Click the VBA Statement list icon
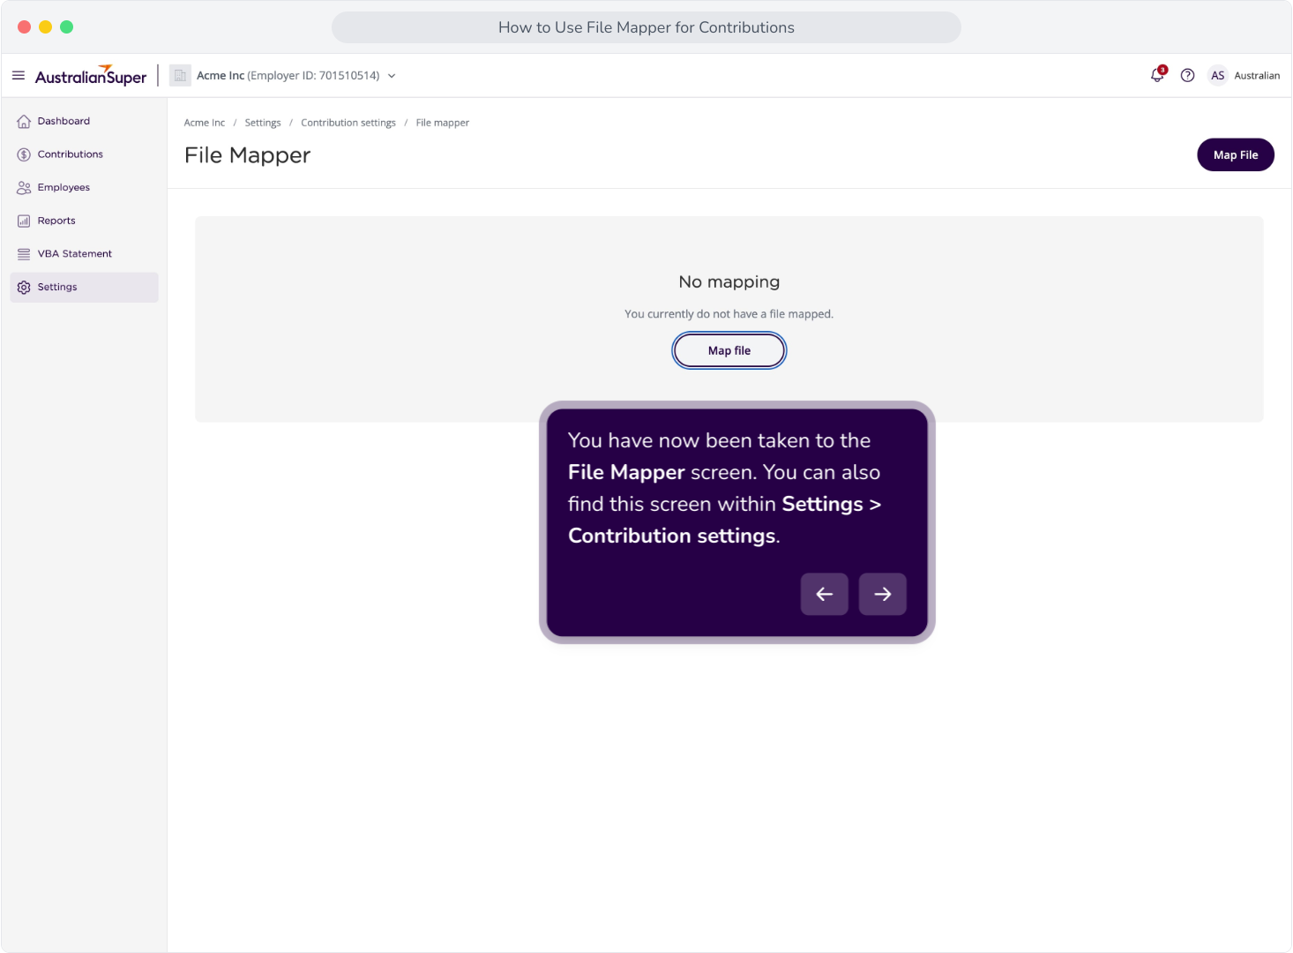The width and height of the screenshot is (1293, 953). click(x=24, y=254)
